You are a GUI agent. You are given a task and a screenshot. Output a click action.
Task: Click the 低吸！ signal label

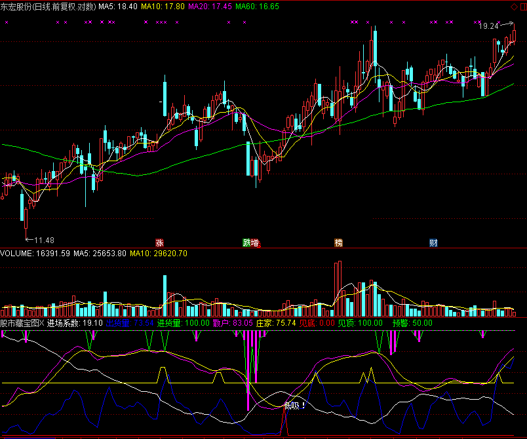pos(294,406)
